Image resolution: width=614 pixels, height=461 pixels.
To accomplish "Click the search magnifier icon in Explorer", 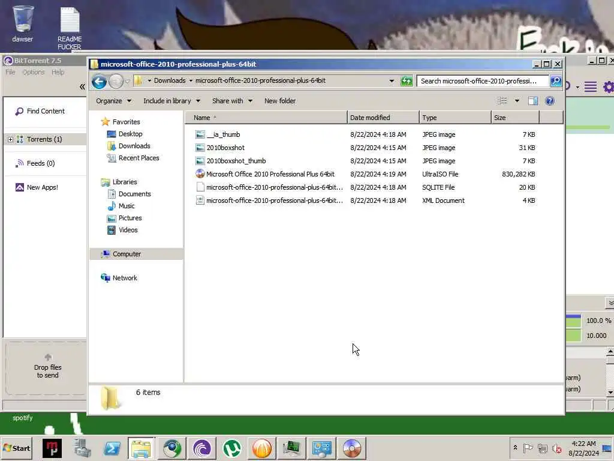I will click(556, 81).
